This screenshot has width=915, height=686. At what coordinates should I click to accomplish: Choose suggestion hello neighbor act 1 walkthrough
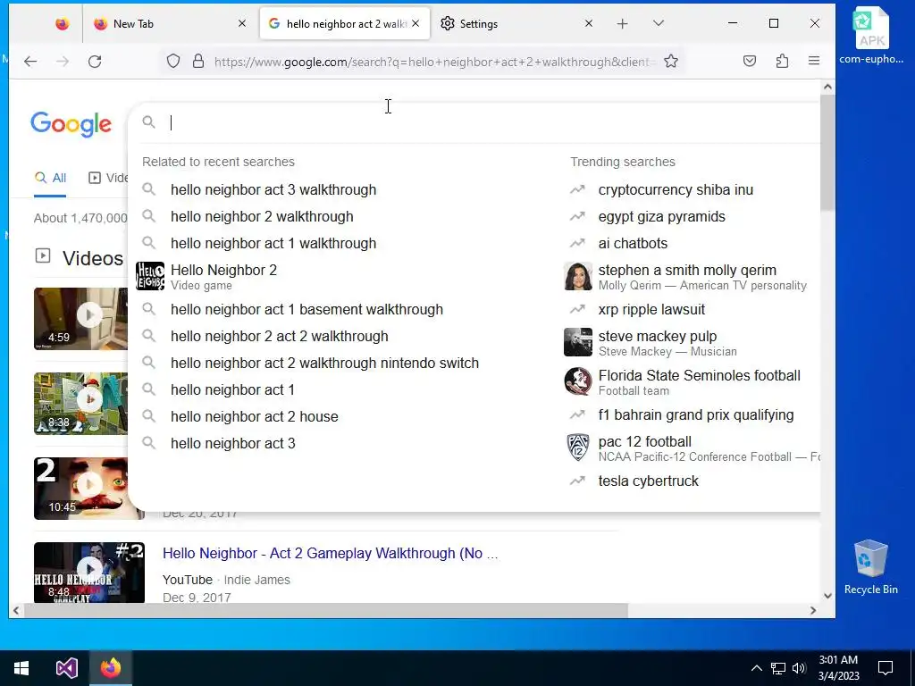pos(273,243)
